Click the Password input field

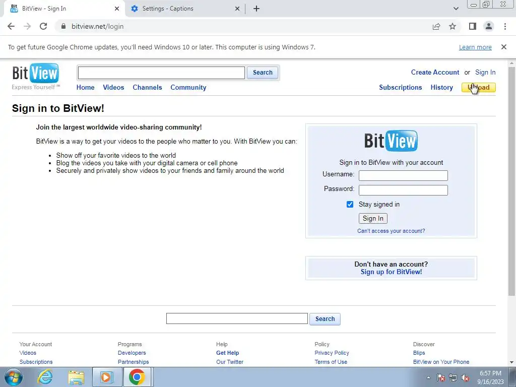[x=403, y=190]
